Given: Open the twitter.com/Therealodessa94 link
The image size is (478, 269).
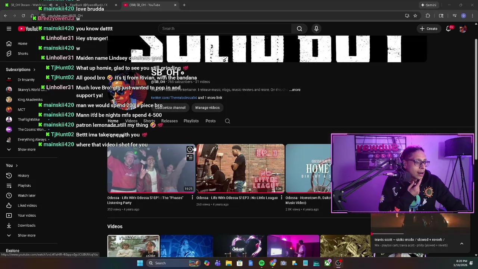Looking at the screenshot, I should pyautogui.click(x=174, y=98).
